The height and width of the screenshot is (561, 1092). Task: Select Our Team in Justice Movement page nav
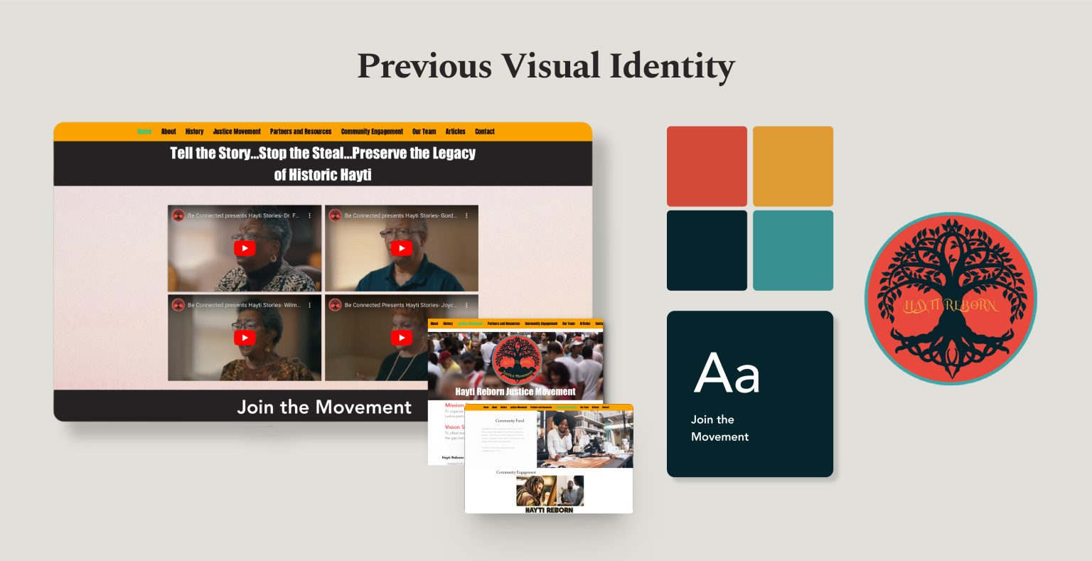pos(569,324)
